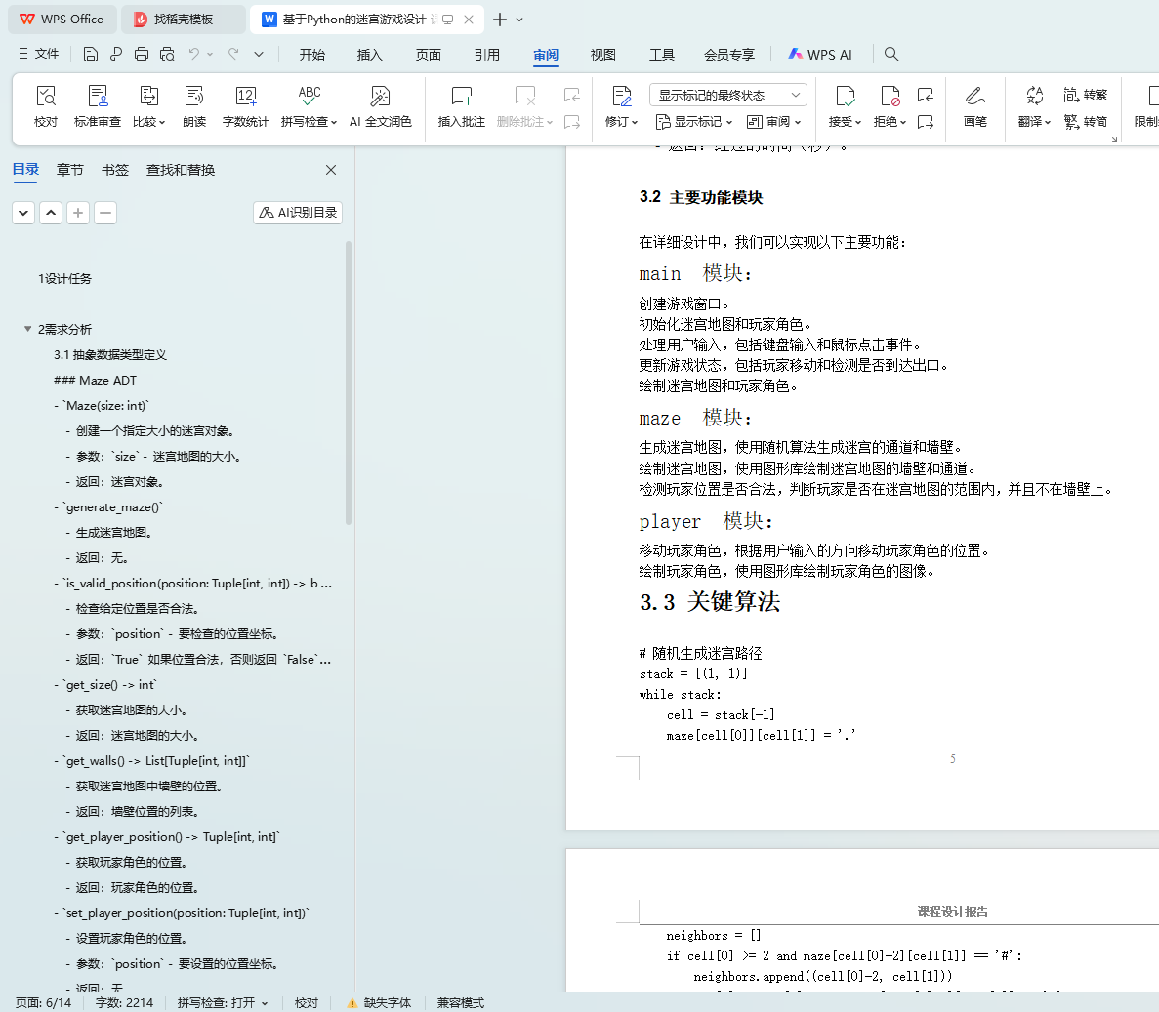The height and width of the screenshot is (1012, 1159).
Task: Click the 修订 track changes icon
Action: click(622, 96)
